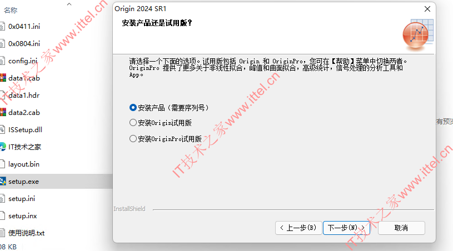Pick the 安装OriginPro试用版 radio option
The width and height of the screenshot is (453, 251).
(x=166, y=139)
